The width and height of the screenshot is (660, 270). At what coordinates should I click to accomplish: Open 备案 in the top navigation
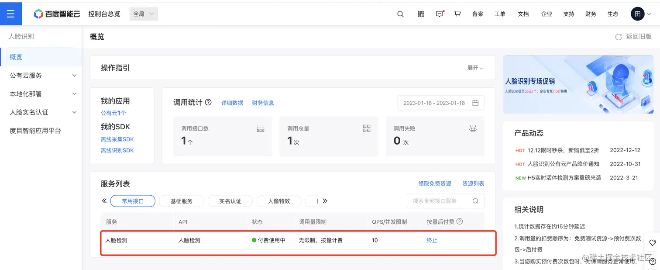478,14
